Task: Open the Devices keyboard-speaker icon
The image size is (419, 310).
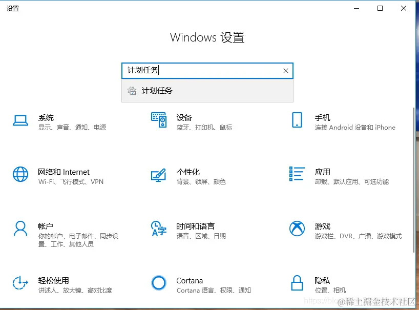Action: pyautogui.click(x=159, y=120)
